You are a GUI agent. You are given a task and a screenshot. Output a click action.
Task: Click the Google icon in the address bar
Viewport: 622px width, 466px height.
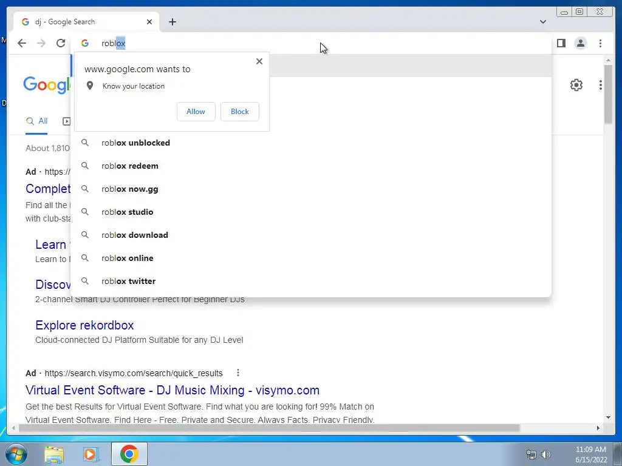85,43
